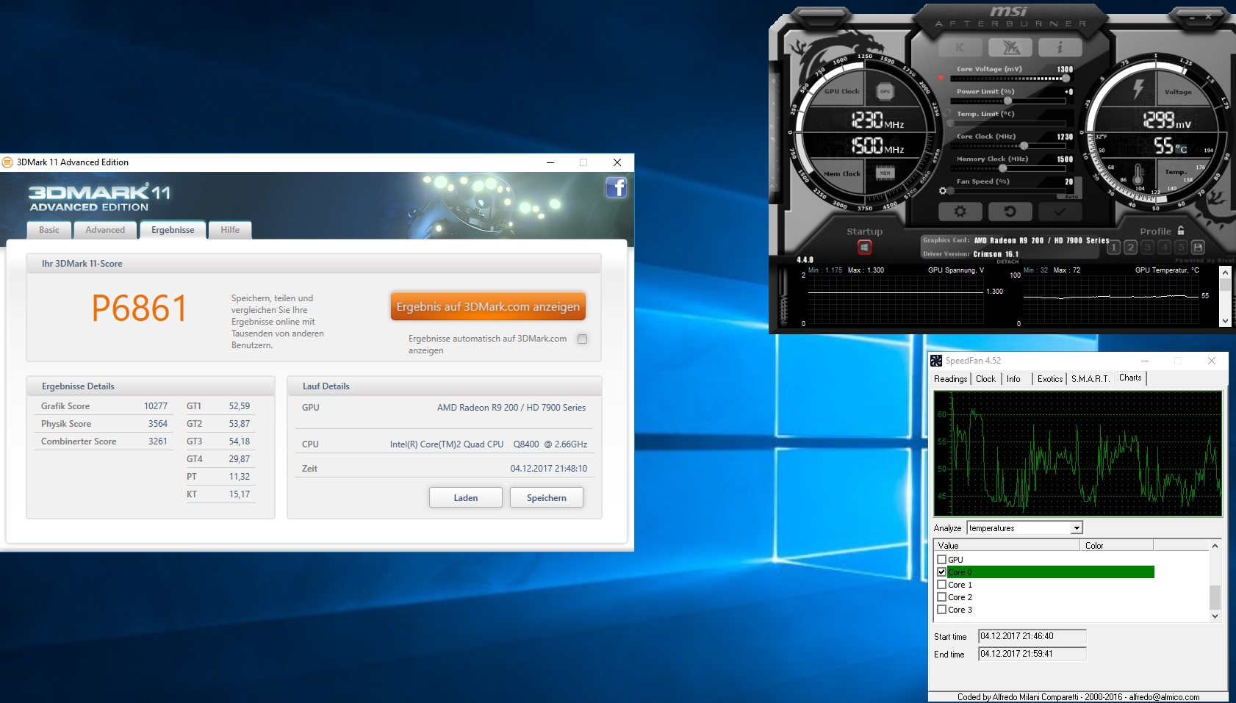The height and width of the screenshot is (703, 1236).
Task: Click the Color column header in SpeedFan
Action: point(1116,545)
